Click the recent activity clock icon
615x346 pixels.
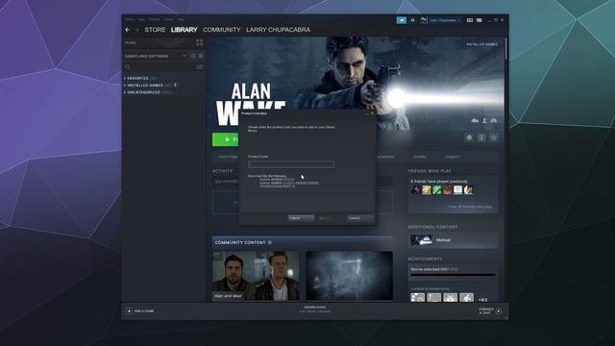[193, 56]
